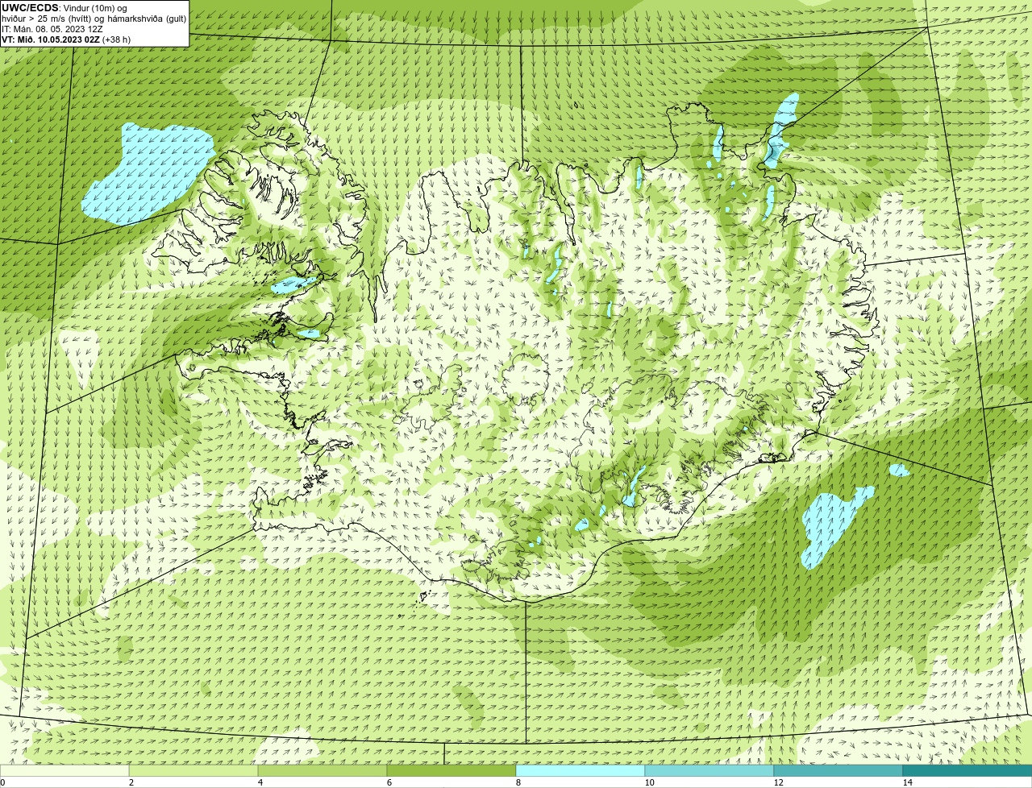Click the scale label "14"
This screenshot has height=788, width=1032.
tap(907, 782)
